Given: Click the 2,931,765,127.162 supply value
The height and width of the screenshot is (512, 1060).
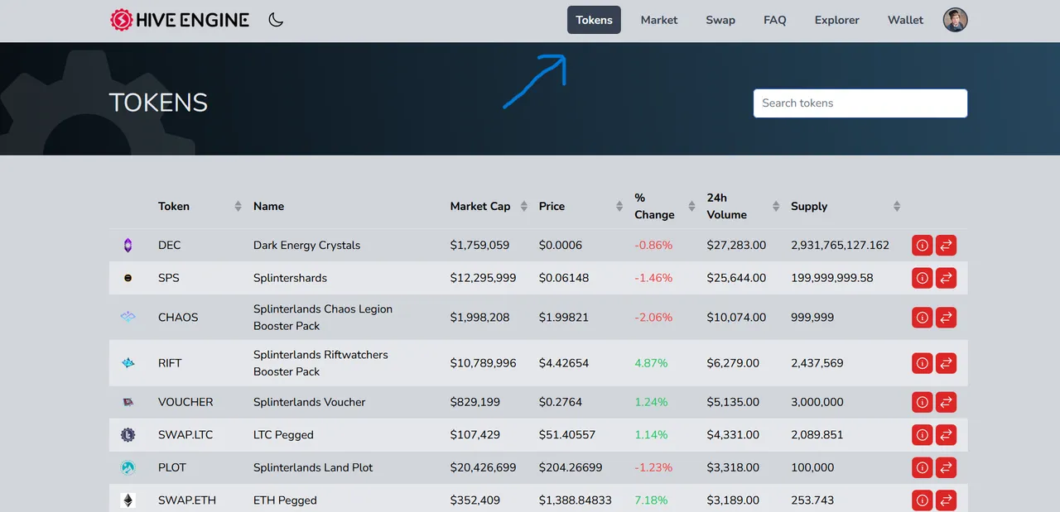Looking at the screenshot, I should click(840, 246).
